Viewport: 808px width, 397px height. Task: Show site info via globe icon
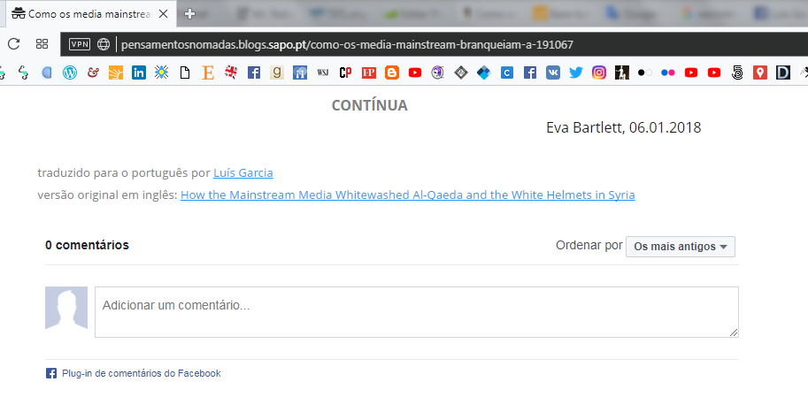(x=104, y=44)
